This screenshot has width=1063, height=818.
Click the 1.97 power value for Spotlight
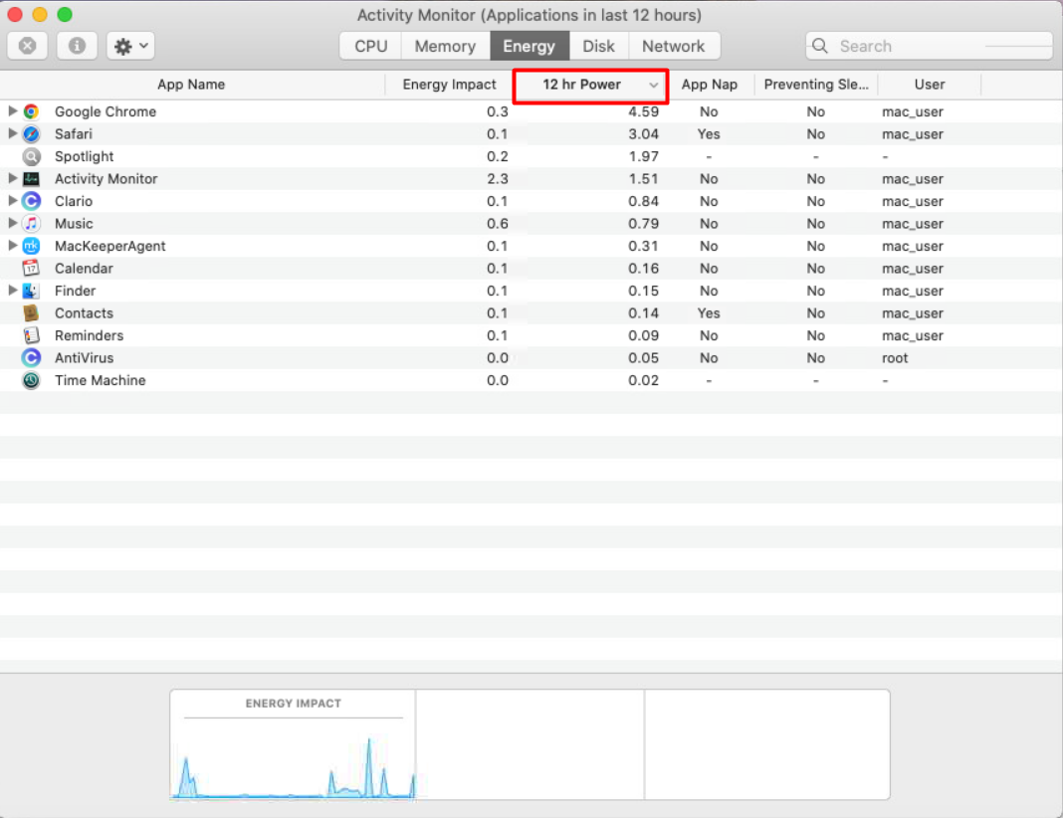click(643, 156)
